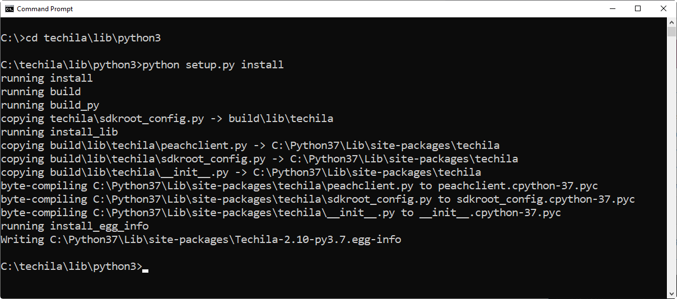
Task: Click the "running install_lib" output line
Action: tap(59, 132)
